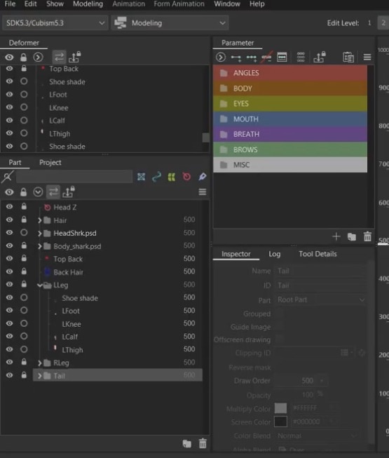Click the green glue icon in the Part toolbar

[x=172, y=177]
